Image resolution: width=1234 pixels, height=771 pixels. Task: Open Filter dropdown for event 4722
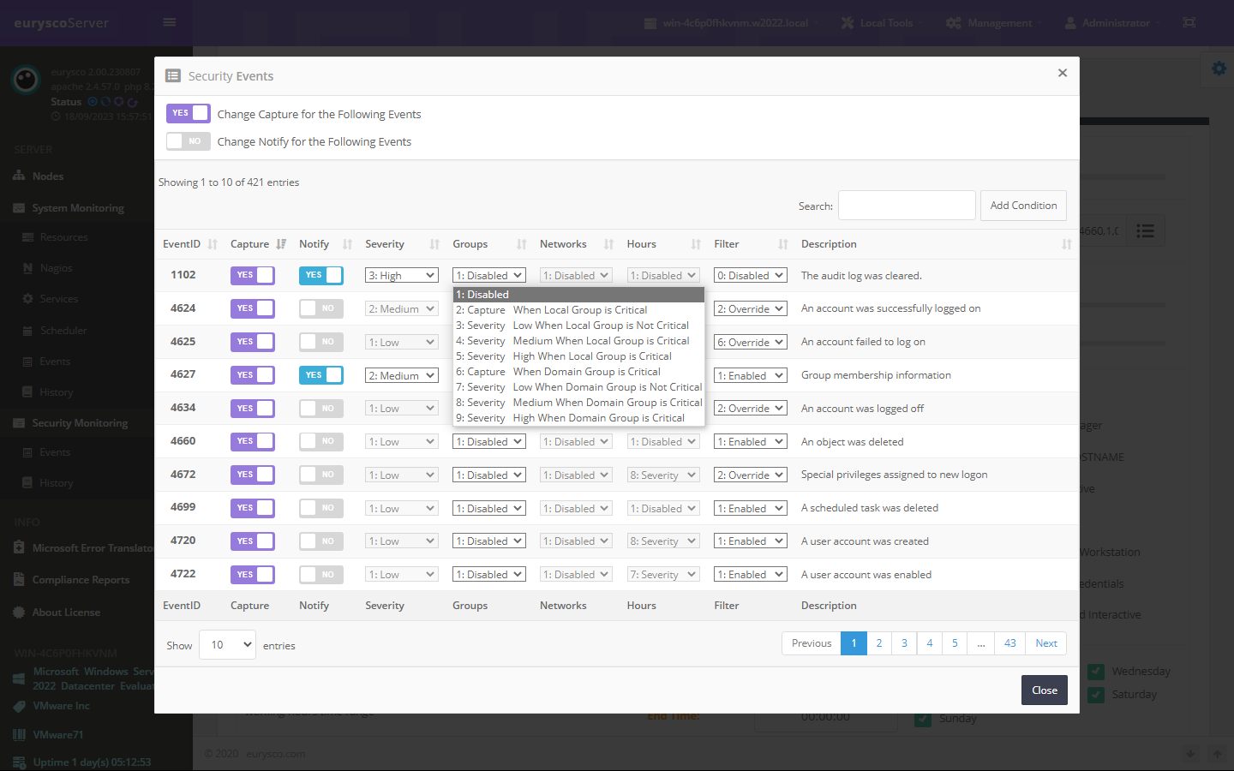click(x=751, y=575)
